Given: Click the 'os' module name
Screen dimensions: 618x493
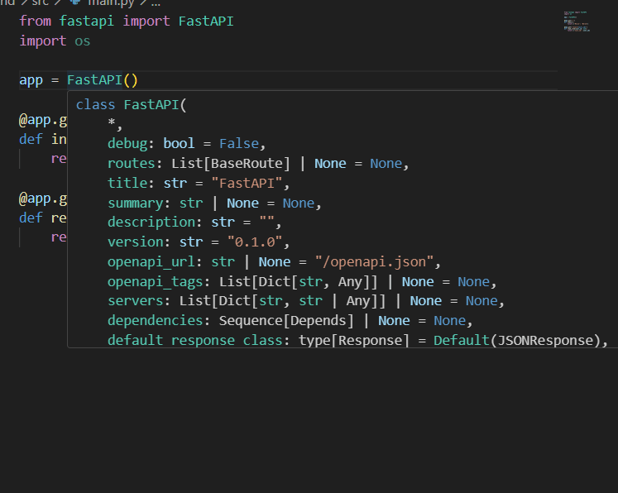Looking at the screenshot, I should point(83,41).
